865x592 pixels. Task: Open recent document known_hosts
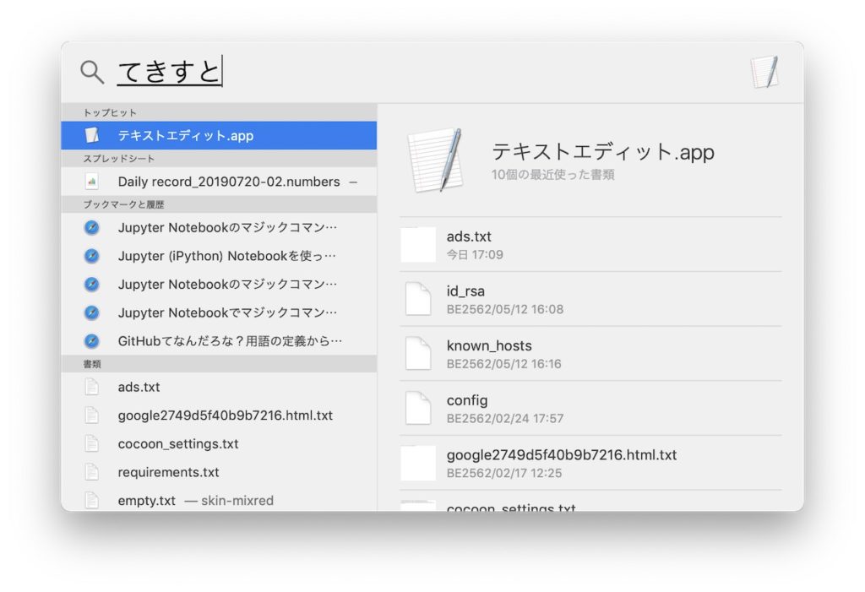click(x=590, y=354)
